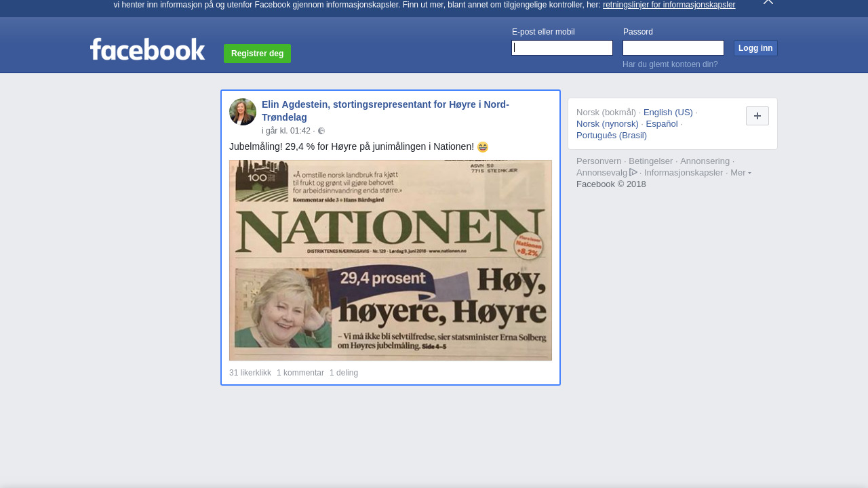Open the post timestamp i går kl. 01:42

[x=286, y=131]
